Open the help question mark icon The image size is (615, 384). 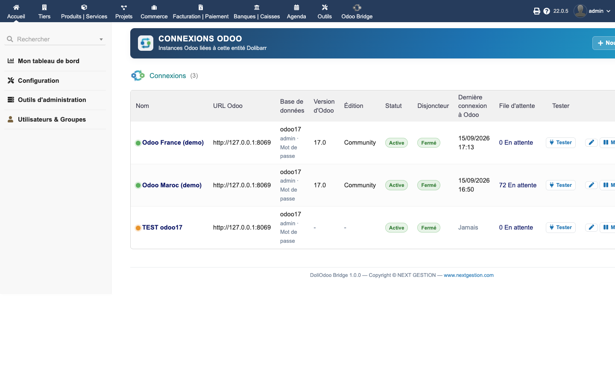[547, 11]
